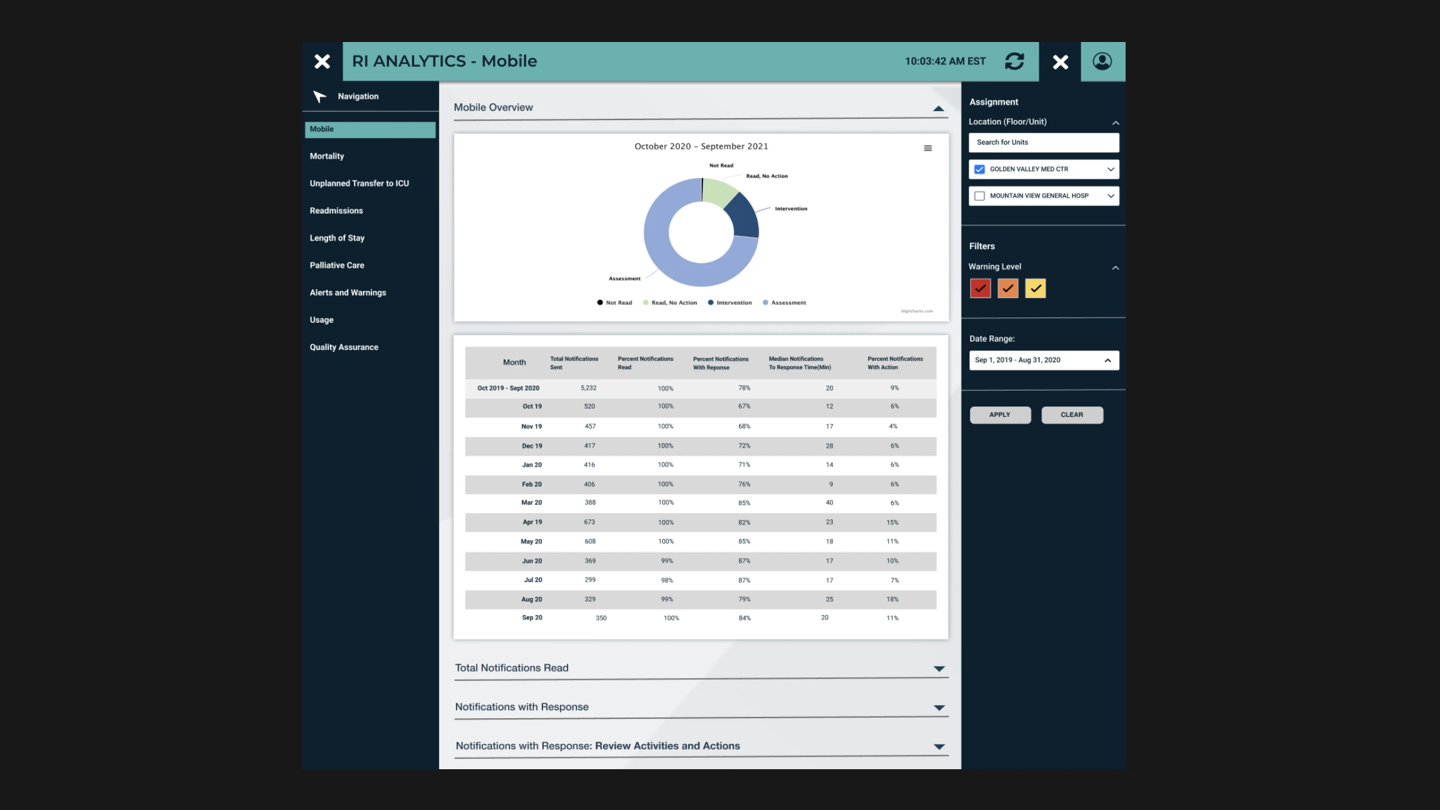Image resolution: width=1440 pixels, height=810 pixels.
Task: Collapse the Location (Floor/Unit) section
Action: (1115, 123)
